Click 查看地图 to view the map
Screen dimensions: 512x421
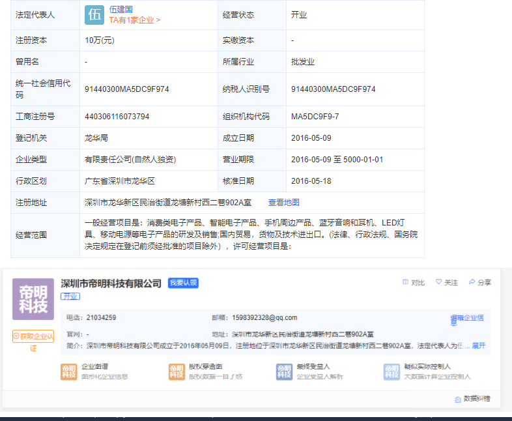(x=283, y=203)
